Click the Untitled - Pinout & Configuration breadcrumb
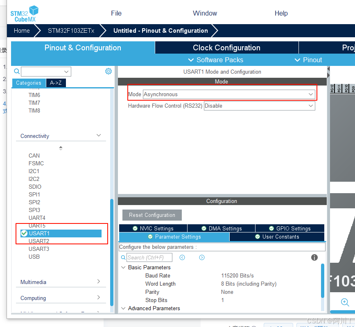Image resolution: width=355 pixels, height=327 pixels. tap(161, 31)
